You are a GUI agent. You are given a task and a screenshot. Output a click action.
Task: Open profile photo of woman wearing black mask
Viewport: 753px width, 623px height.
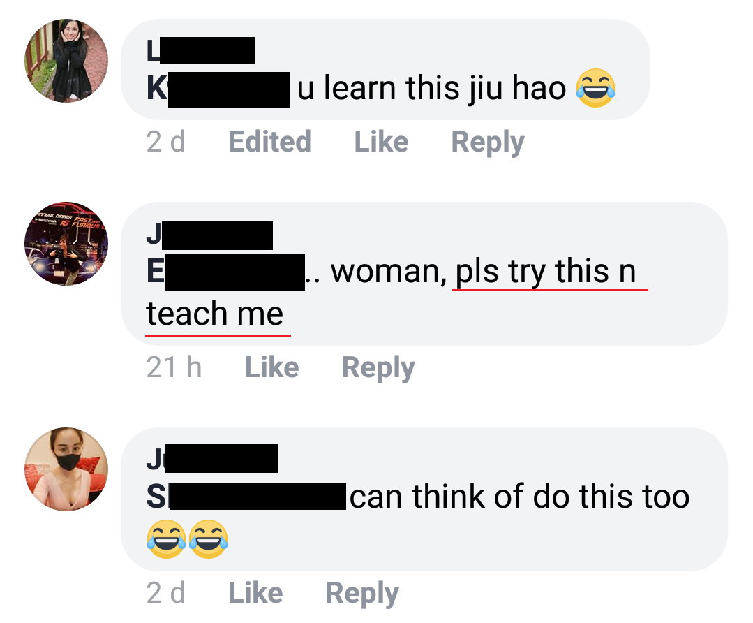66,469
